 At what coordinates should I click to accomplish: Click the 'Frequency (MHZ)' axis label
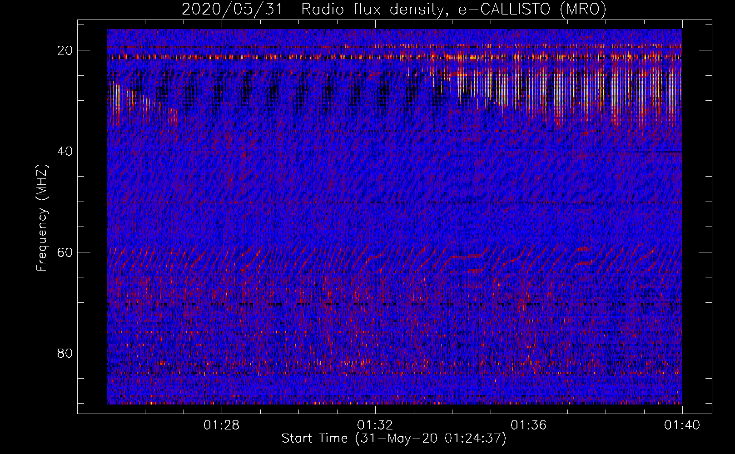(42, 217)
